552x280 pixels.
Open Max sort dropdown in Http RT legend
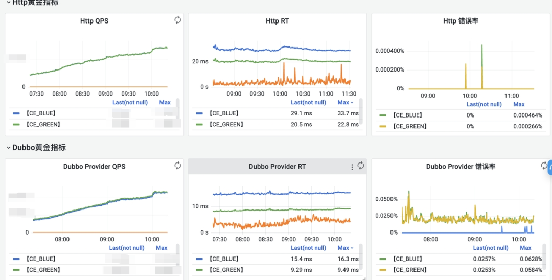[x=346, y=102]
